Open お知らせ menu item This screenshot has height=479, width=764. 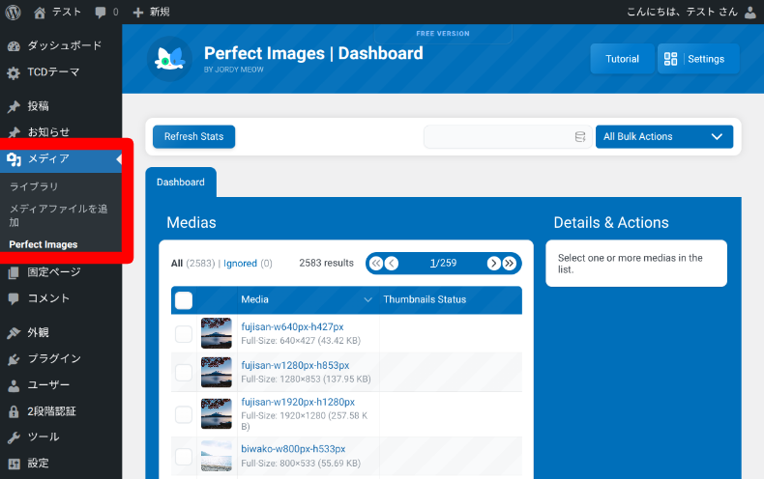[61, 132]
